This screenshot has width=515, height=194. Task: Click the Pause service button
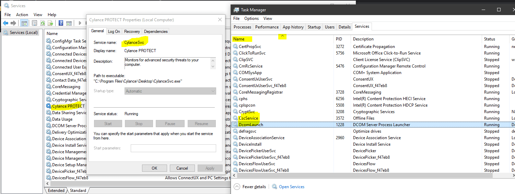pos(170,124)
